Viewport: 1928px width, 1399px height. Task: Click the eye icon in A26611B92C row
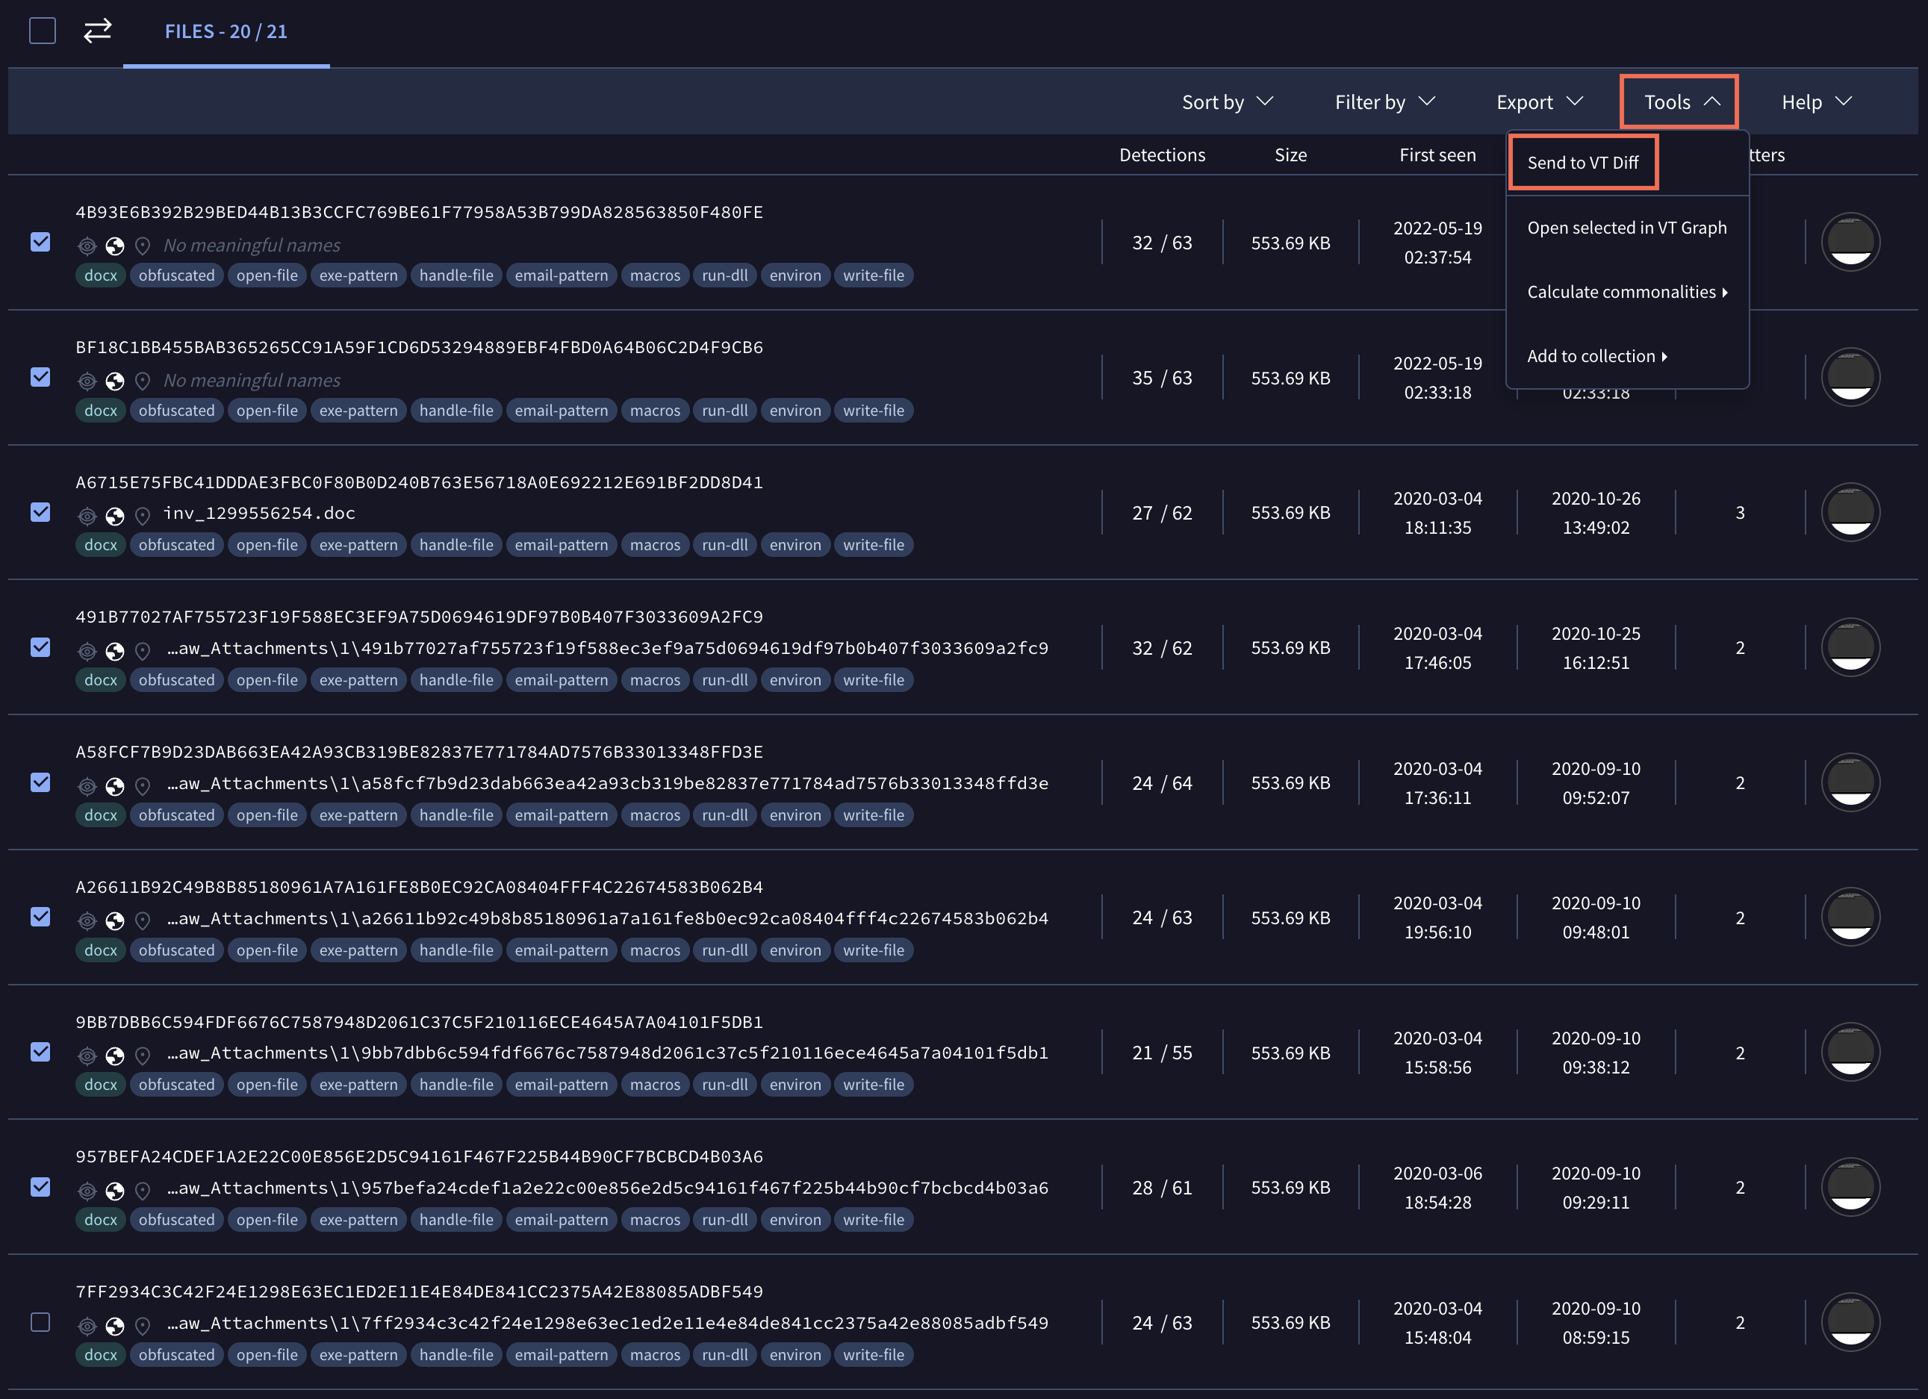87,920
